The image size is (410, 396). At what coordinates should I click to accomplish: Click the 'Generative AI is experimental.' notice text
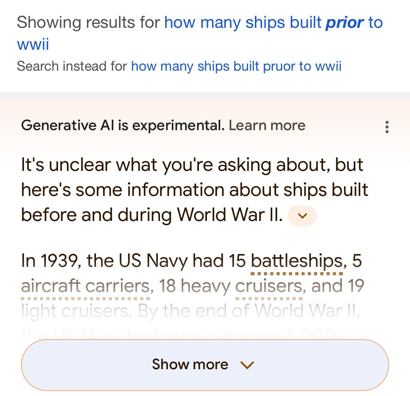pos(123,125)
